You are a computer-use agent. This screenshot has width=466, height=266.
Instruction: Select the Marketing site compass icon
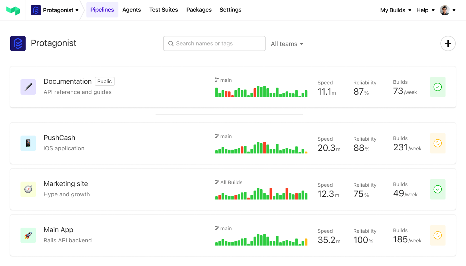tap(28, 189)
